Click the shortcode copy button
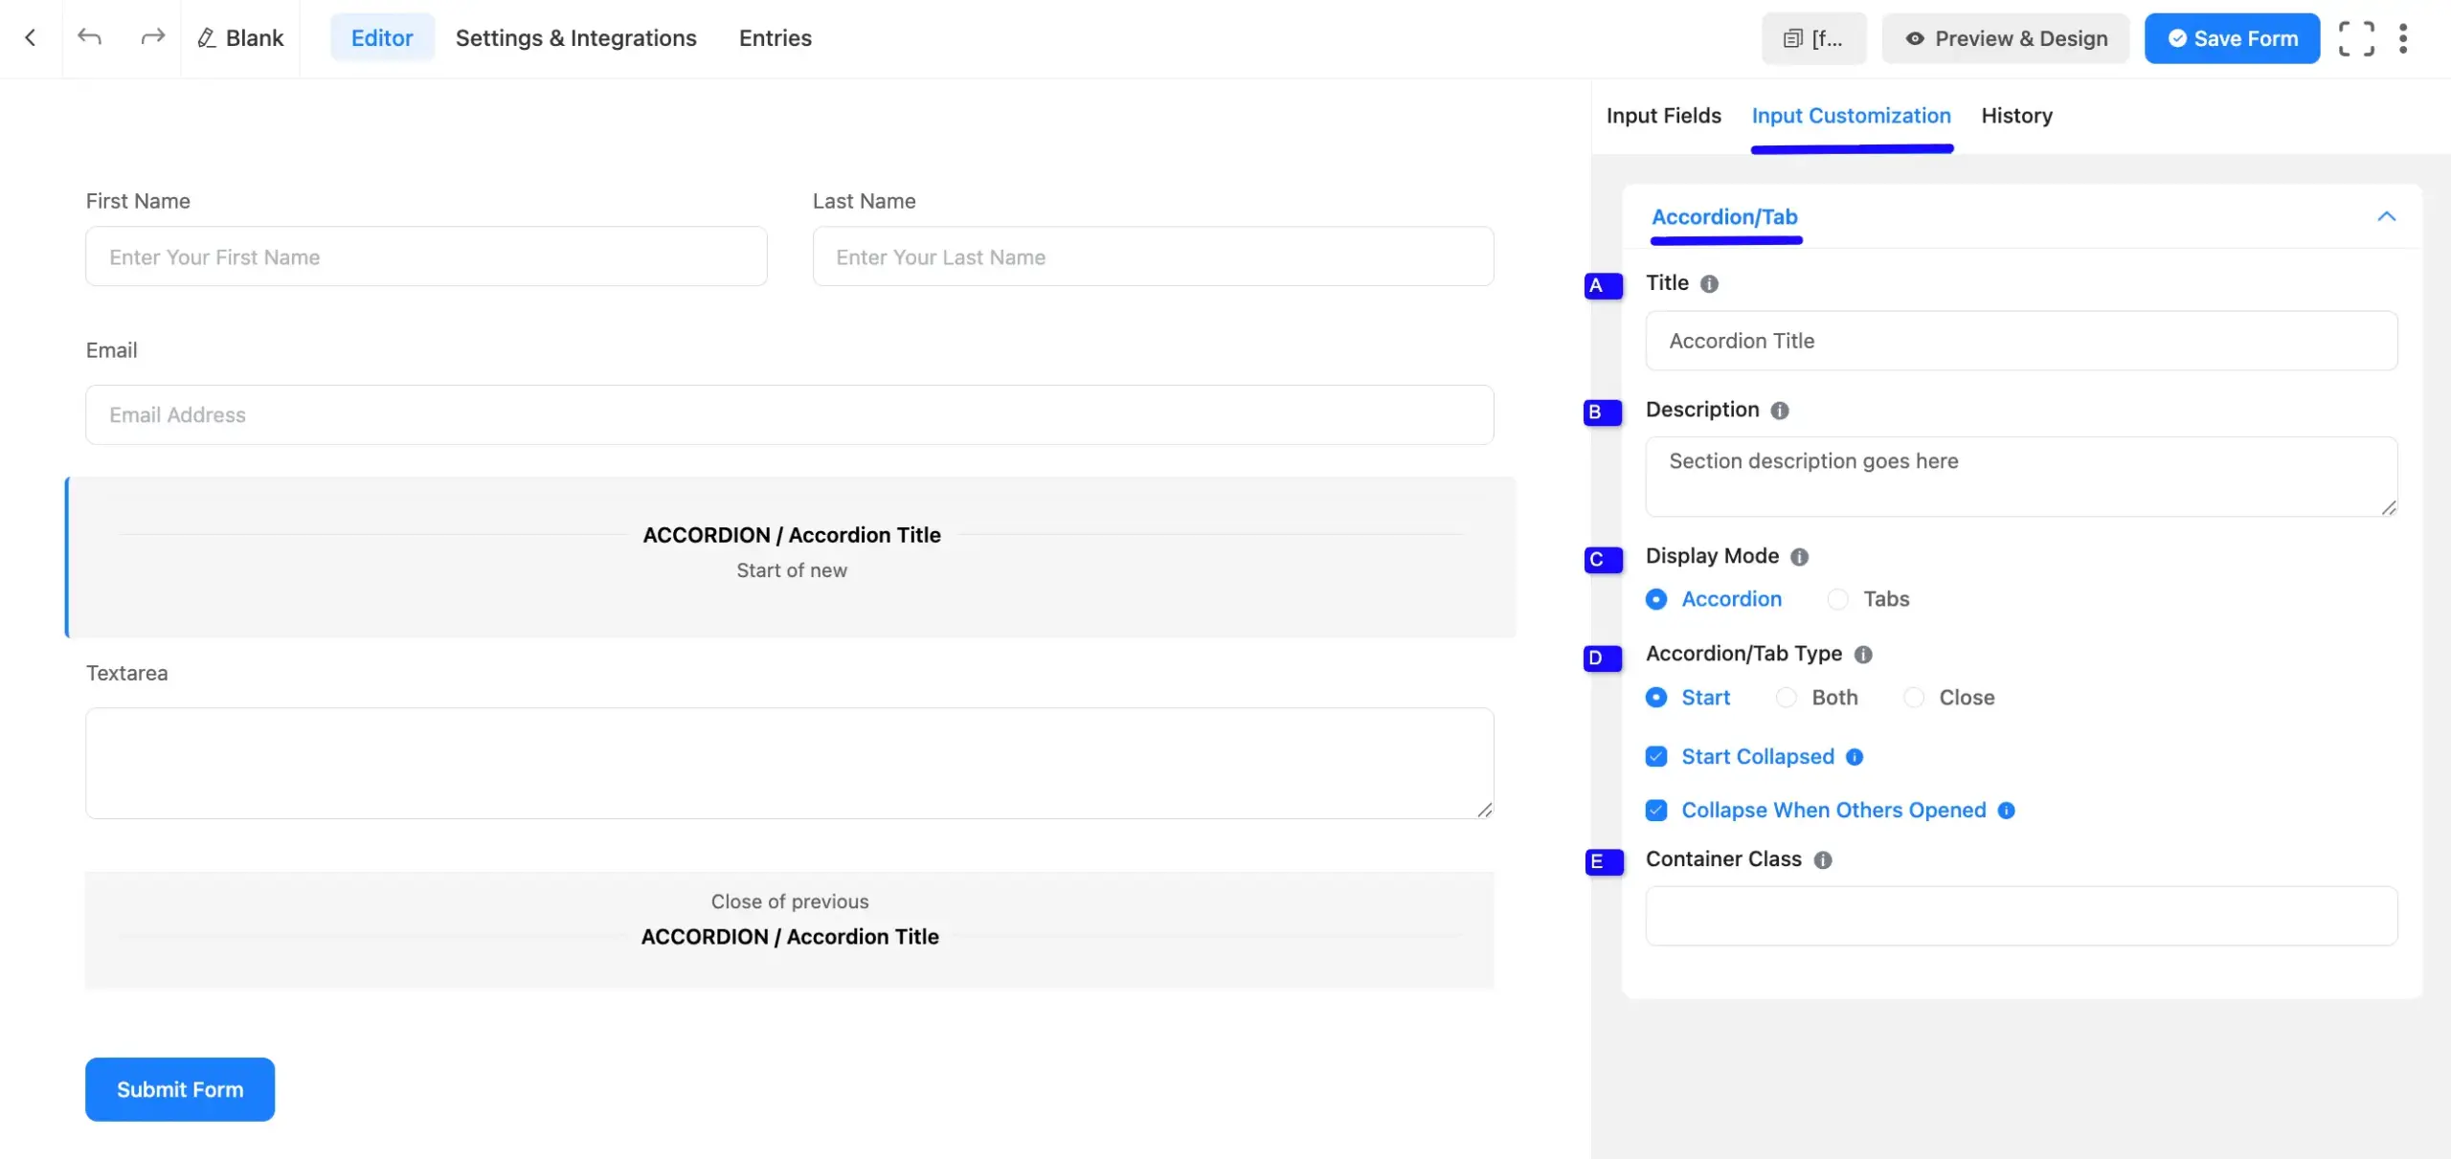 tap(1813, 38)
